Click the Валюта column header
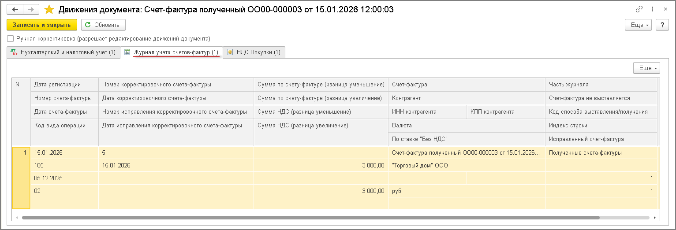This screenshot has height=230, width=676. (x=467, y=126)
